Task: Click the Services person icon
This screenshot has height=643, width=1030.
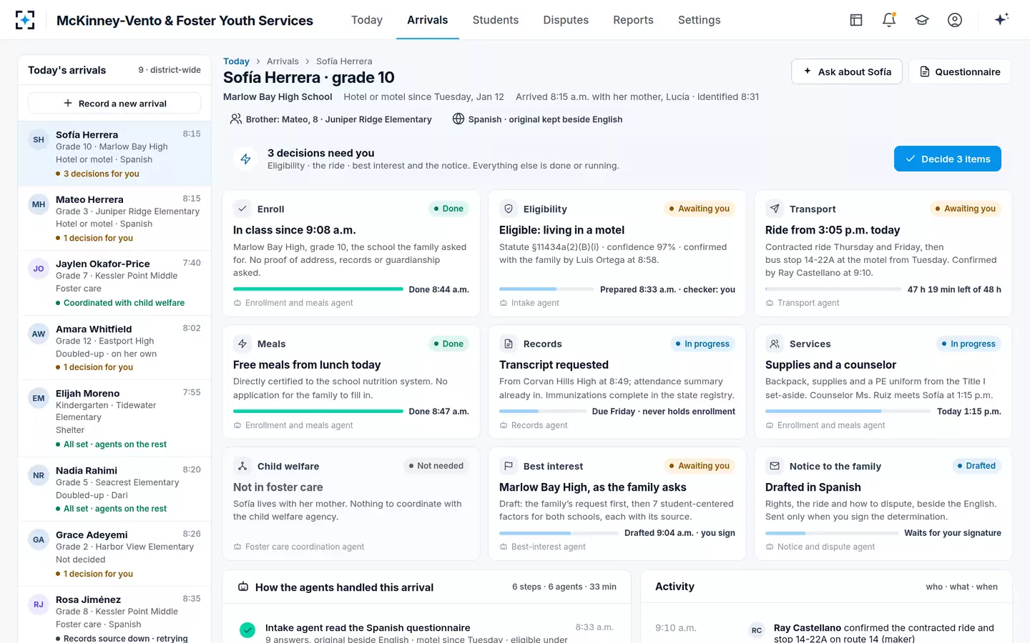Action: [x=775, y=344]
